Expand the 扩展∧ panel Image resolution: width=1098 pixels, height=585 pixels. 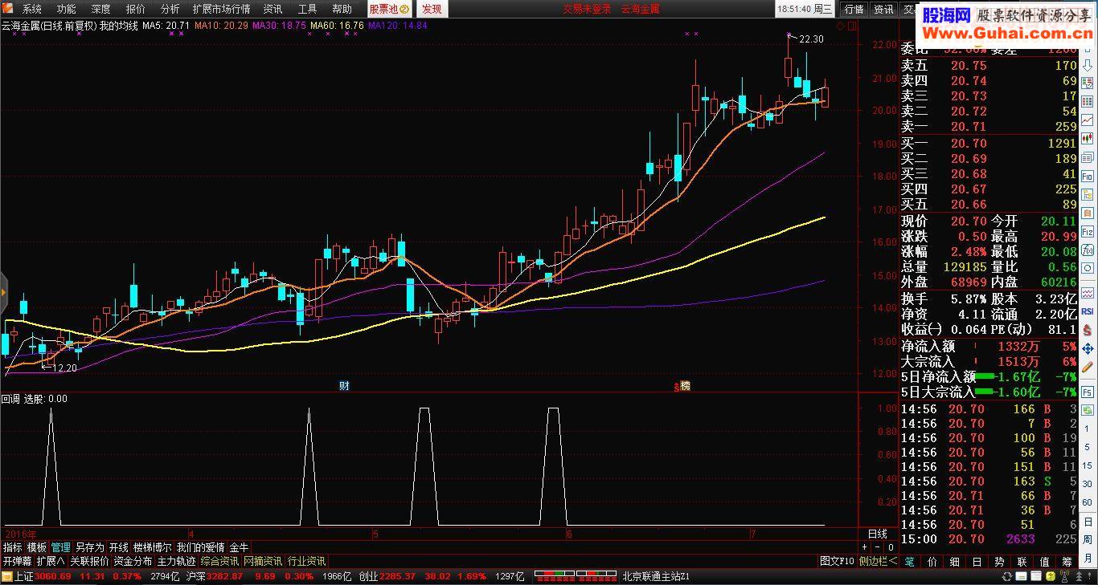[x=51, y=562]
